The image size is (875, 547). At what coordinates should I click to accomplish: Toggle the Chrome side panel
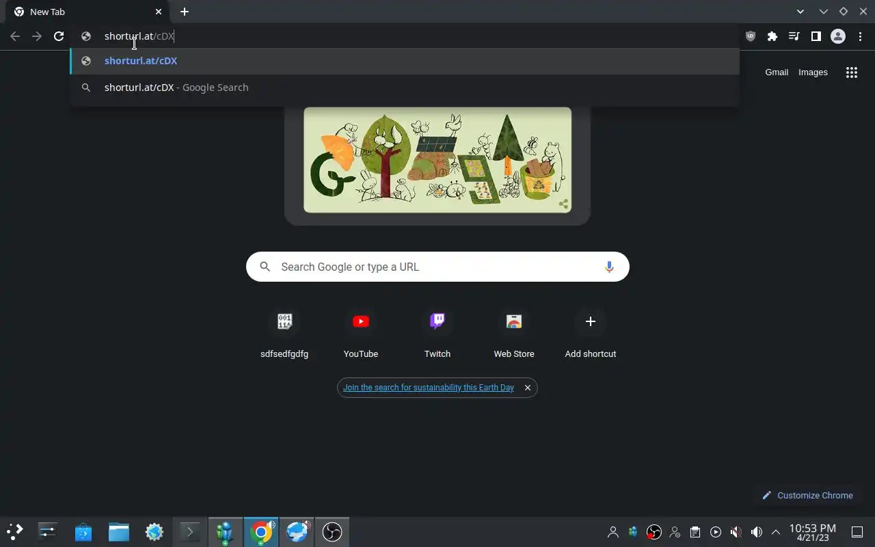816,36
